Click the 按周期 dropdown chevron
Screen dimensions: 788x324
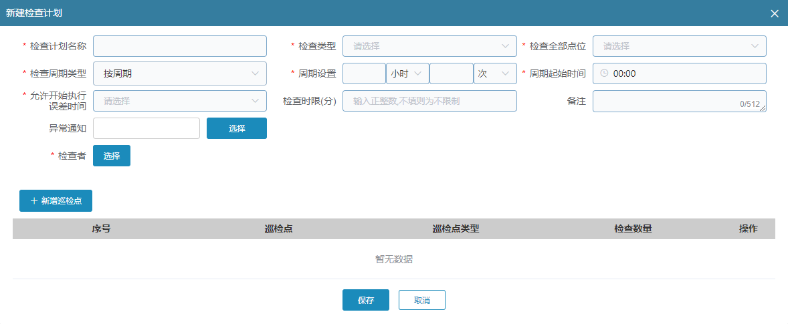tap(255, 73)
